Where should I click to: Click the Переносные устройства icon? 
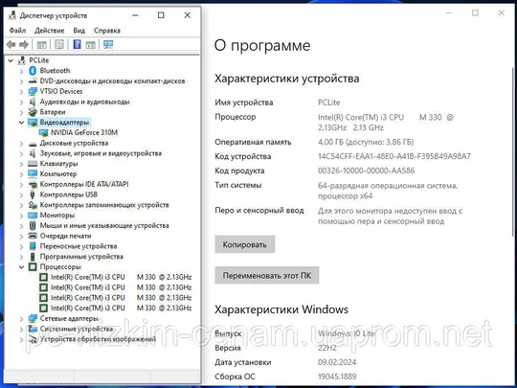[33, 246]
